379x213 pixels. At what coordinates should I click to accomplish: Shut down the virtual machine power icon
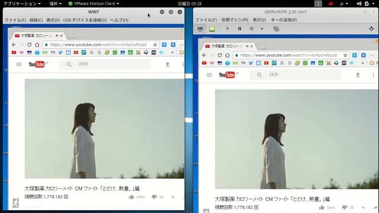click(252, 29)
